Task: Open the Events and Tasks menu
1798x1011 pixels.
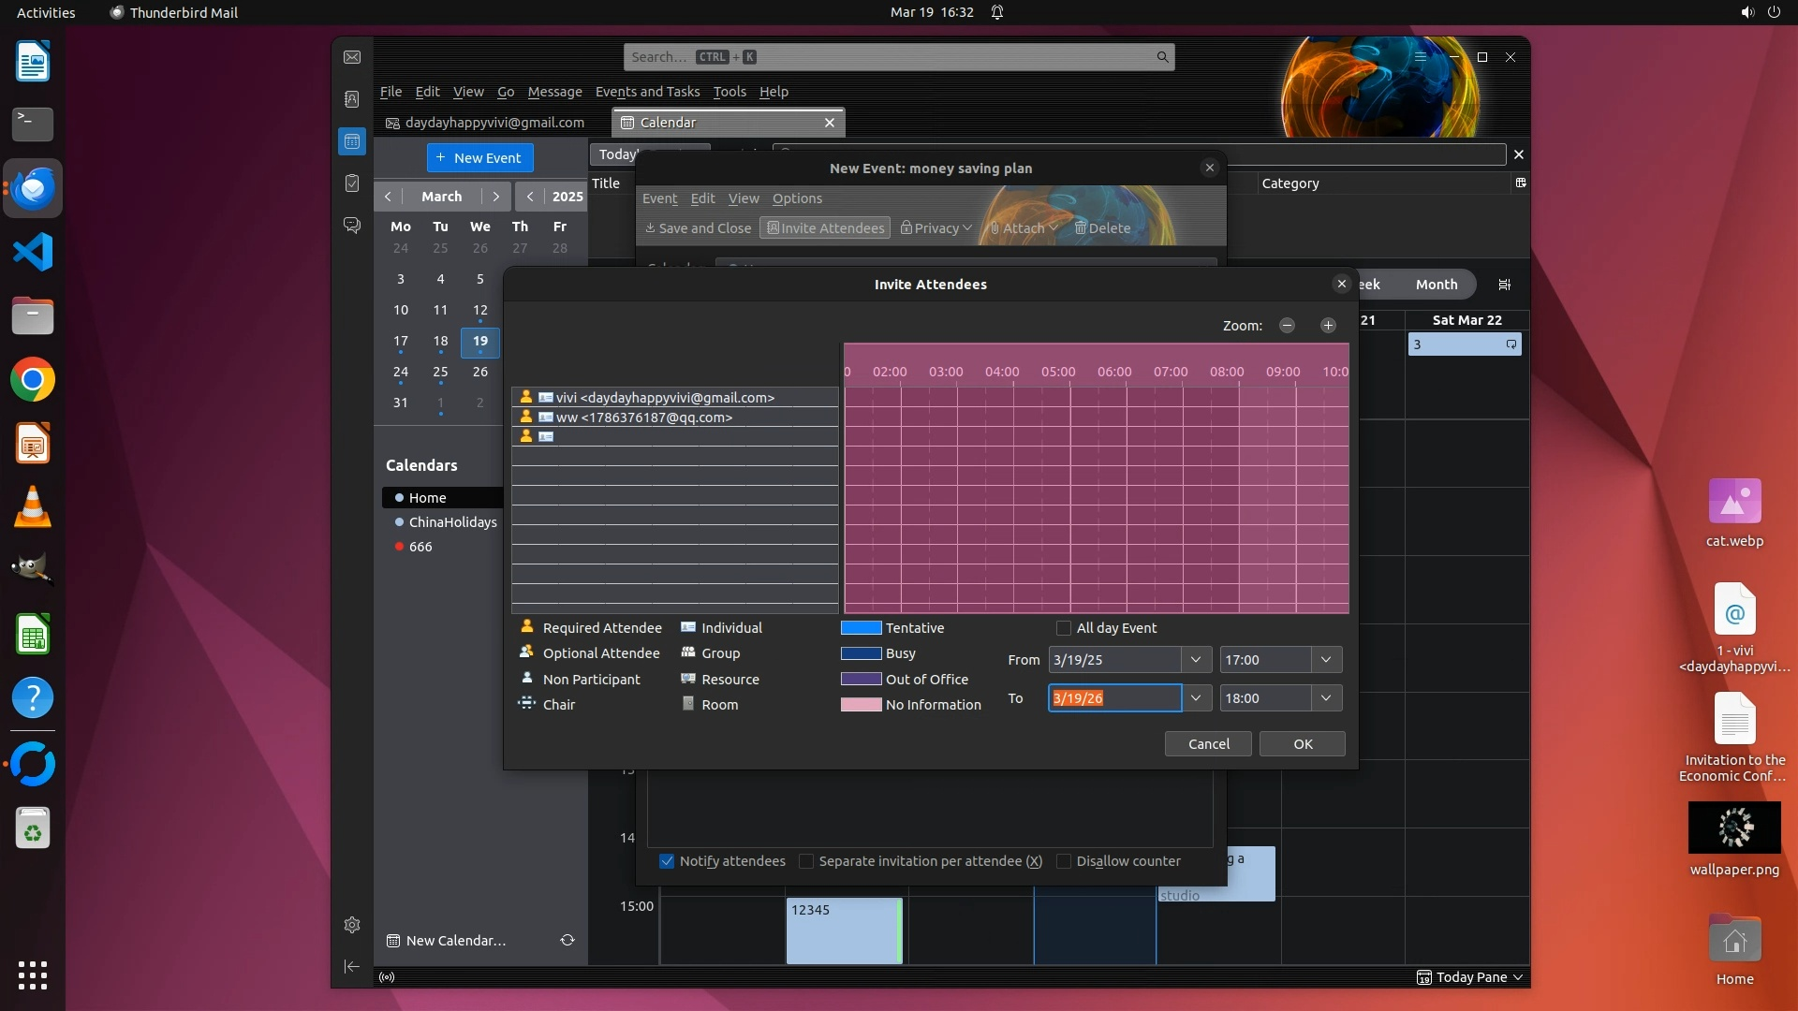Action: 647,92
